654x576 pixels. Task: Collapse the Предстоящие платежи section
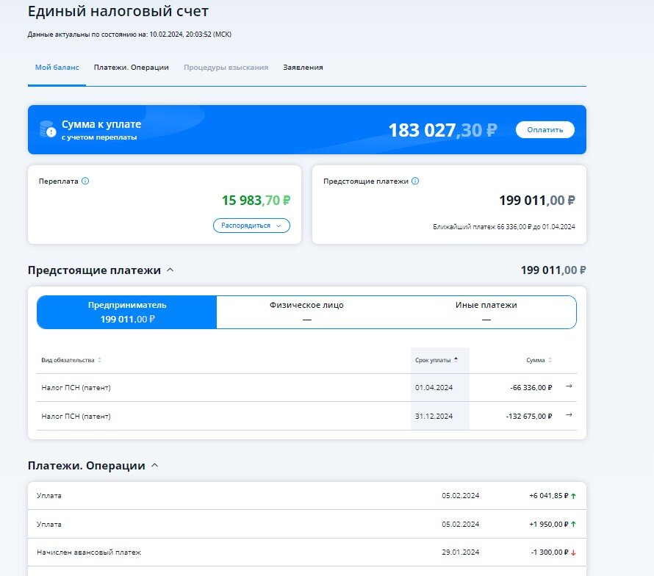click(170, 270)
